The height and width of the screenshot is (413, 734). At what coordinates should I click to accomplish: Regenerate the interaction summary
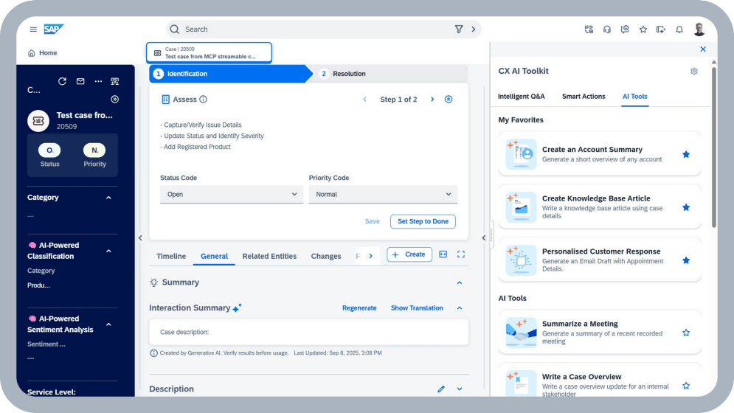(x=359, y=308)
